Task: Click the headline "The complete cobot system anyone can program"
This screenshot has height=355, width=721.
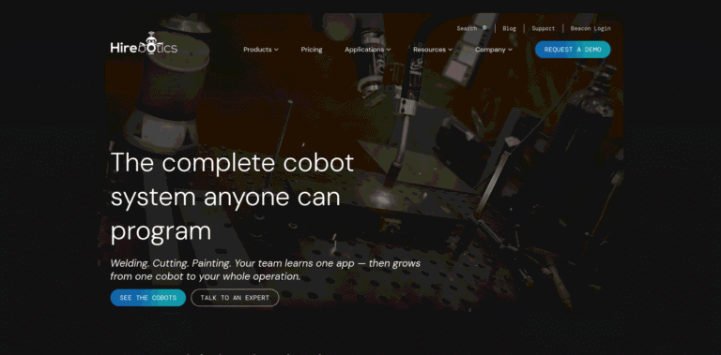Action: click(232, 197)
